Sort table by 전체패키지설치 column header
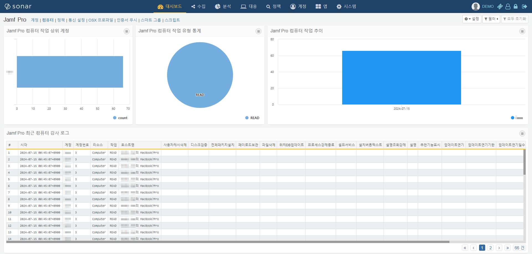This screenshot has height=254, width=532. [222, 145]
